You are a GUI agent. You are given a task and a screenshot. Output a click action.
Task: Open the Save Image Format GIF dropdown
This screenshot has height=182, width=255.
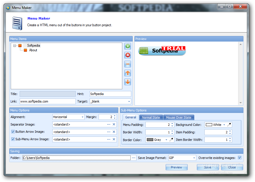[194, 158]
